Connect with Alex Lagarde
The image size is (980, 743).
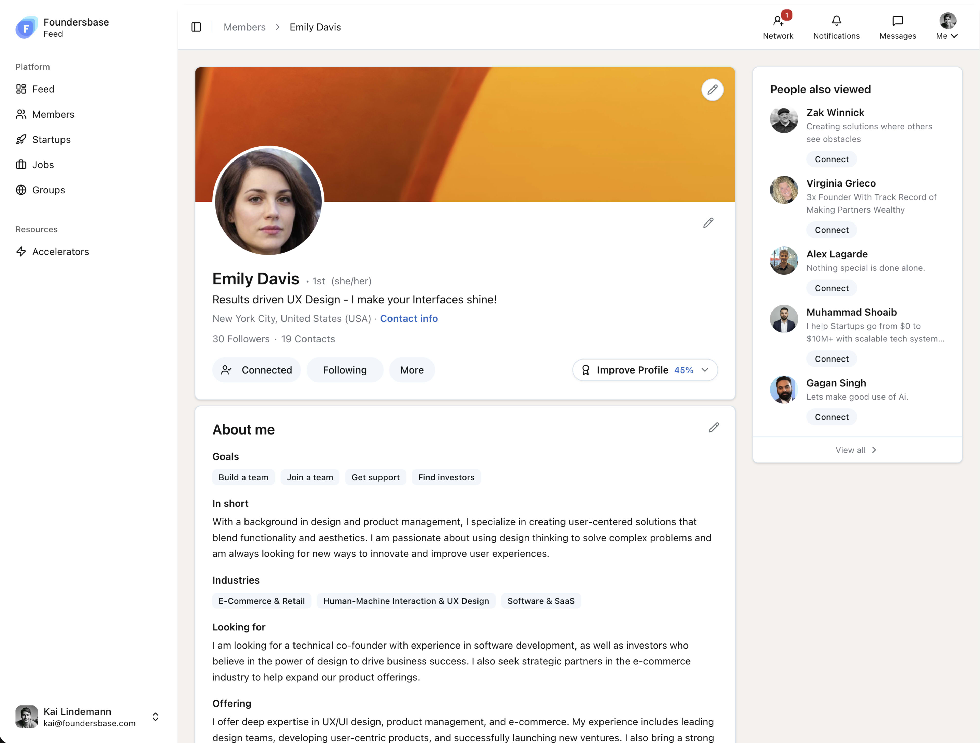(831, 288)
